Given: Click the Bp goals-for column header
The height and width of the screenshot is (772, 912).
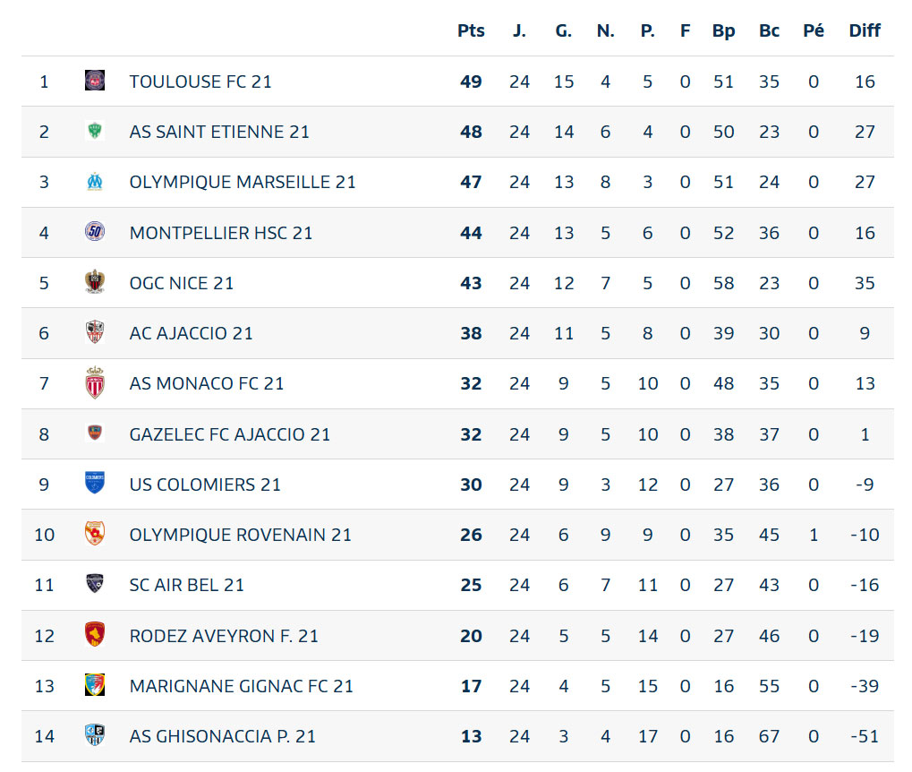Looking at the screenshot, I should tap(723, 30).
